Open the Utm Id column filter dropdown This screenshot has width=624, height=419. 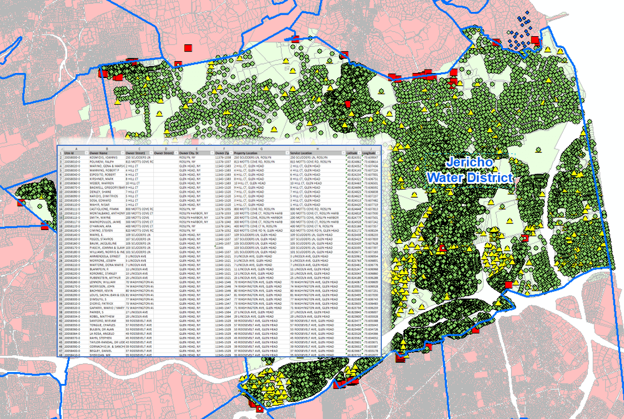87,153
